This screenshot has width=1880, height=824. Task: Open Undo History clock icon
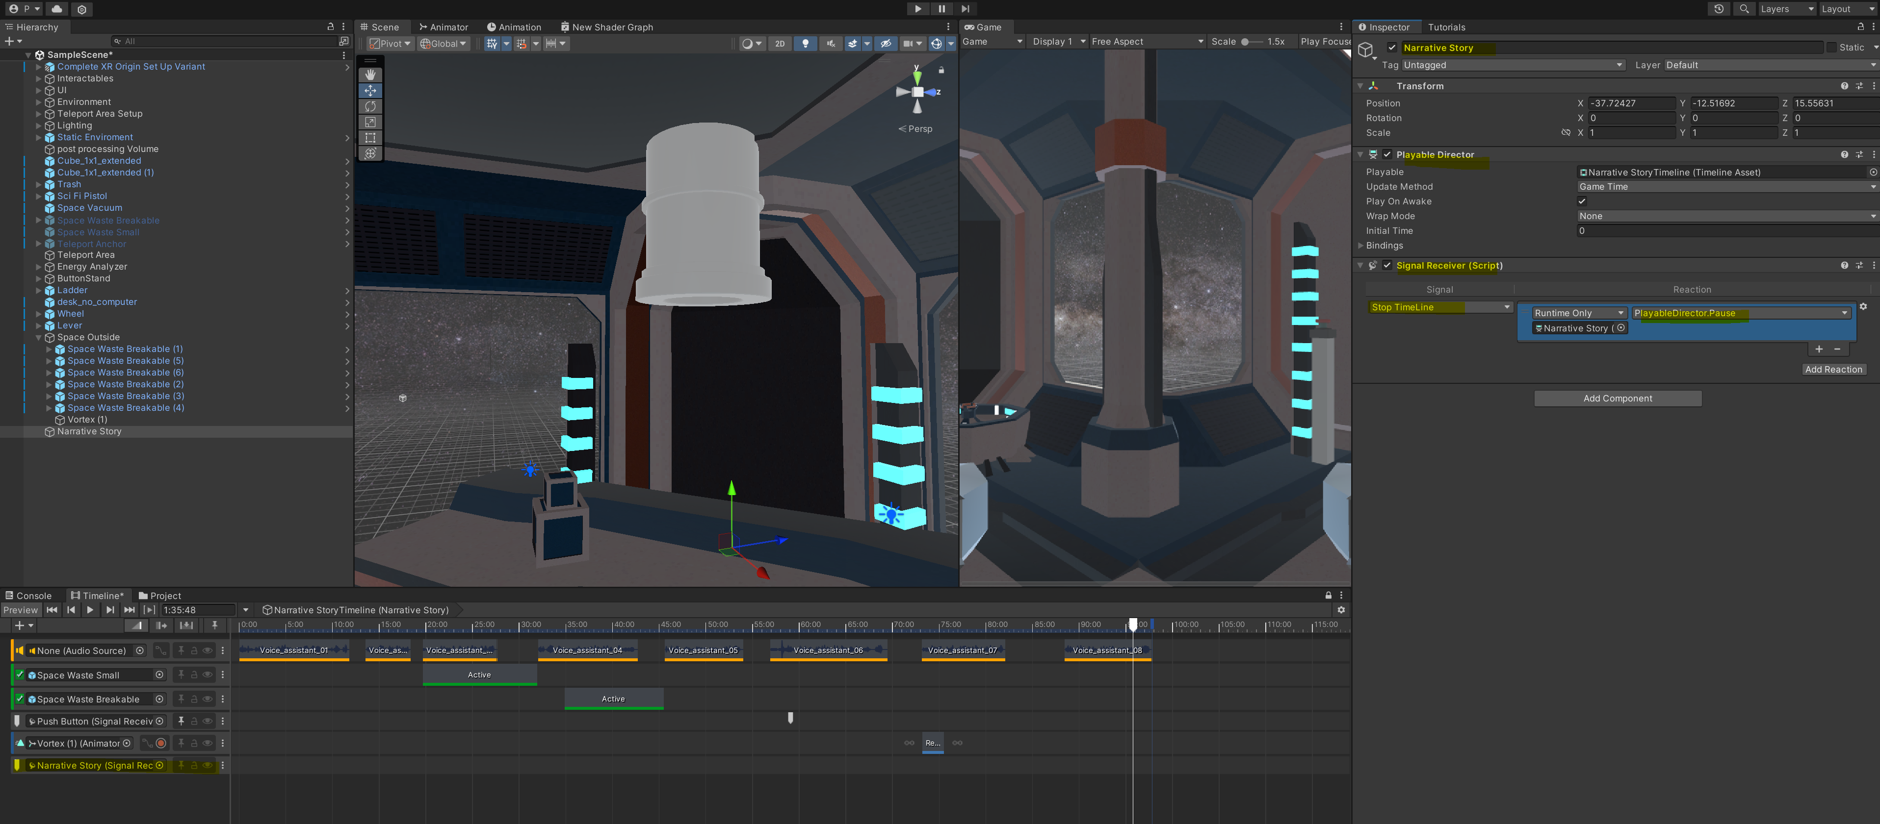[x=1719, y=9]
